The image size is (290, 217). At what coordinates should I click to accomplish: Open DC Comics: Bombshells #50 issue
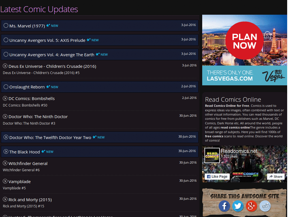click(x=25, y=105)
